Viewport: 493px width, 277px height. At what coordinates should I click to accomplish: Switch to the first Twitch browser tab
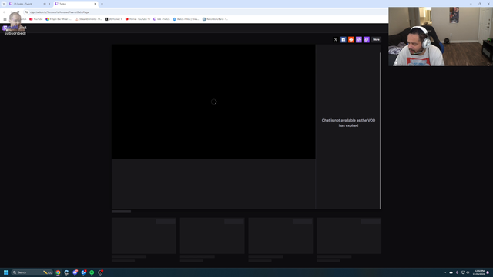point(27,4)
